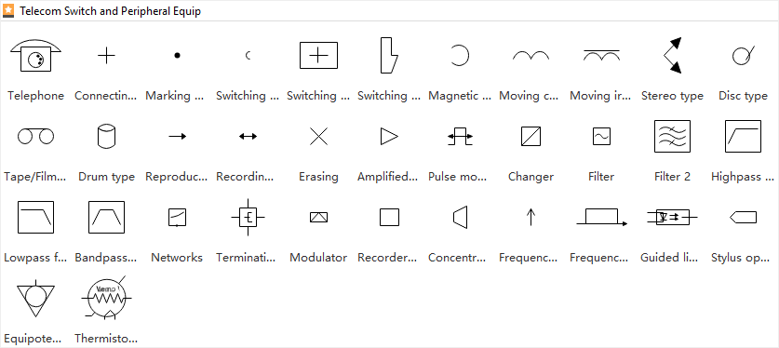
Task: Pick the Switching symbol with notched outline
Action: tap(389, 55)
